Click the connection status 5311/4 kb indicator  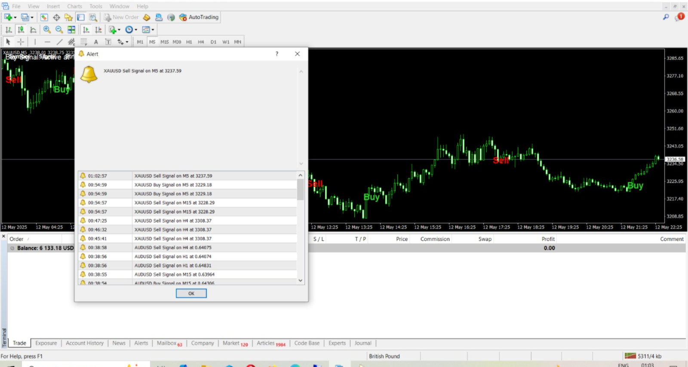[x=643, y=356]
